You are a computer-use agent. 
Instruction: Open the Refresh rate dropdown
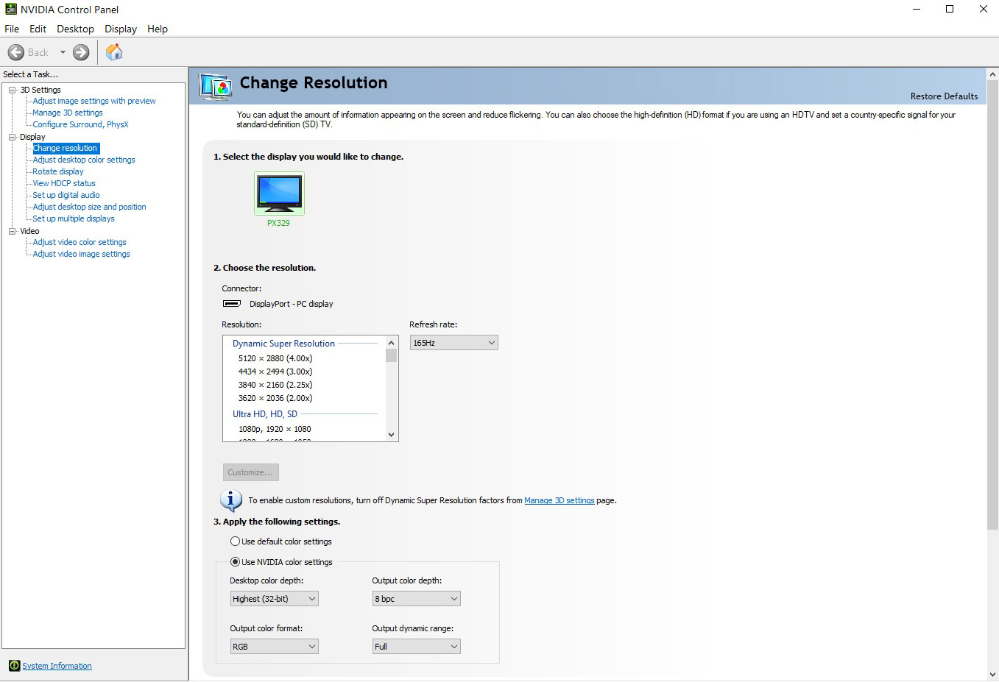click(454, 343)
